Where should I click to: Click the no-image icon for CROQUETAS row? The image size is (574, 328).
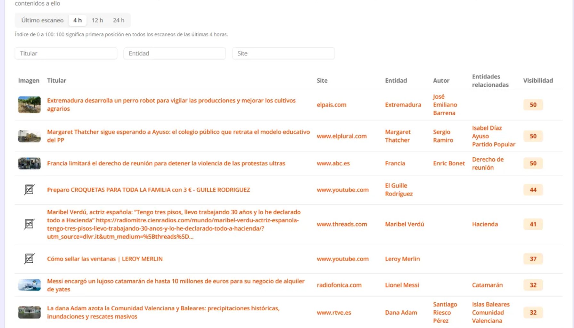coord(29,190)
